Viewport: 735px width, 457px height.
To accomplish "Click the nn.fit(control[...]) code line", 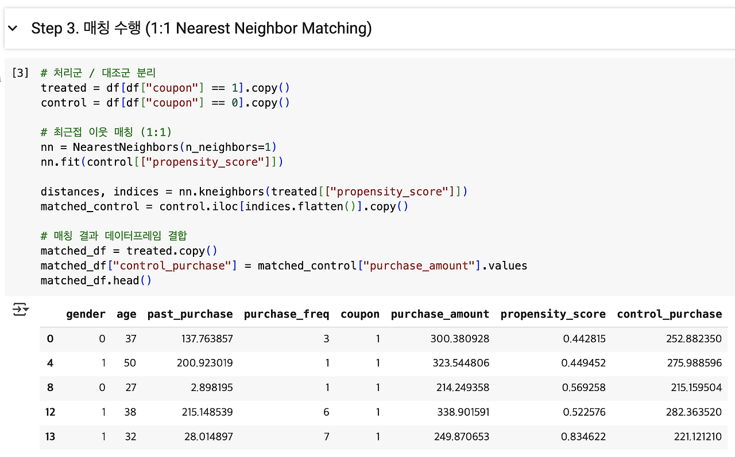I will tap(163, 162).
